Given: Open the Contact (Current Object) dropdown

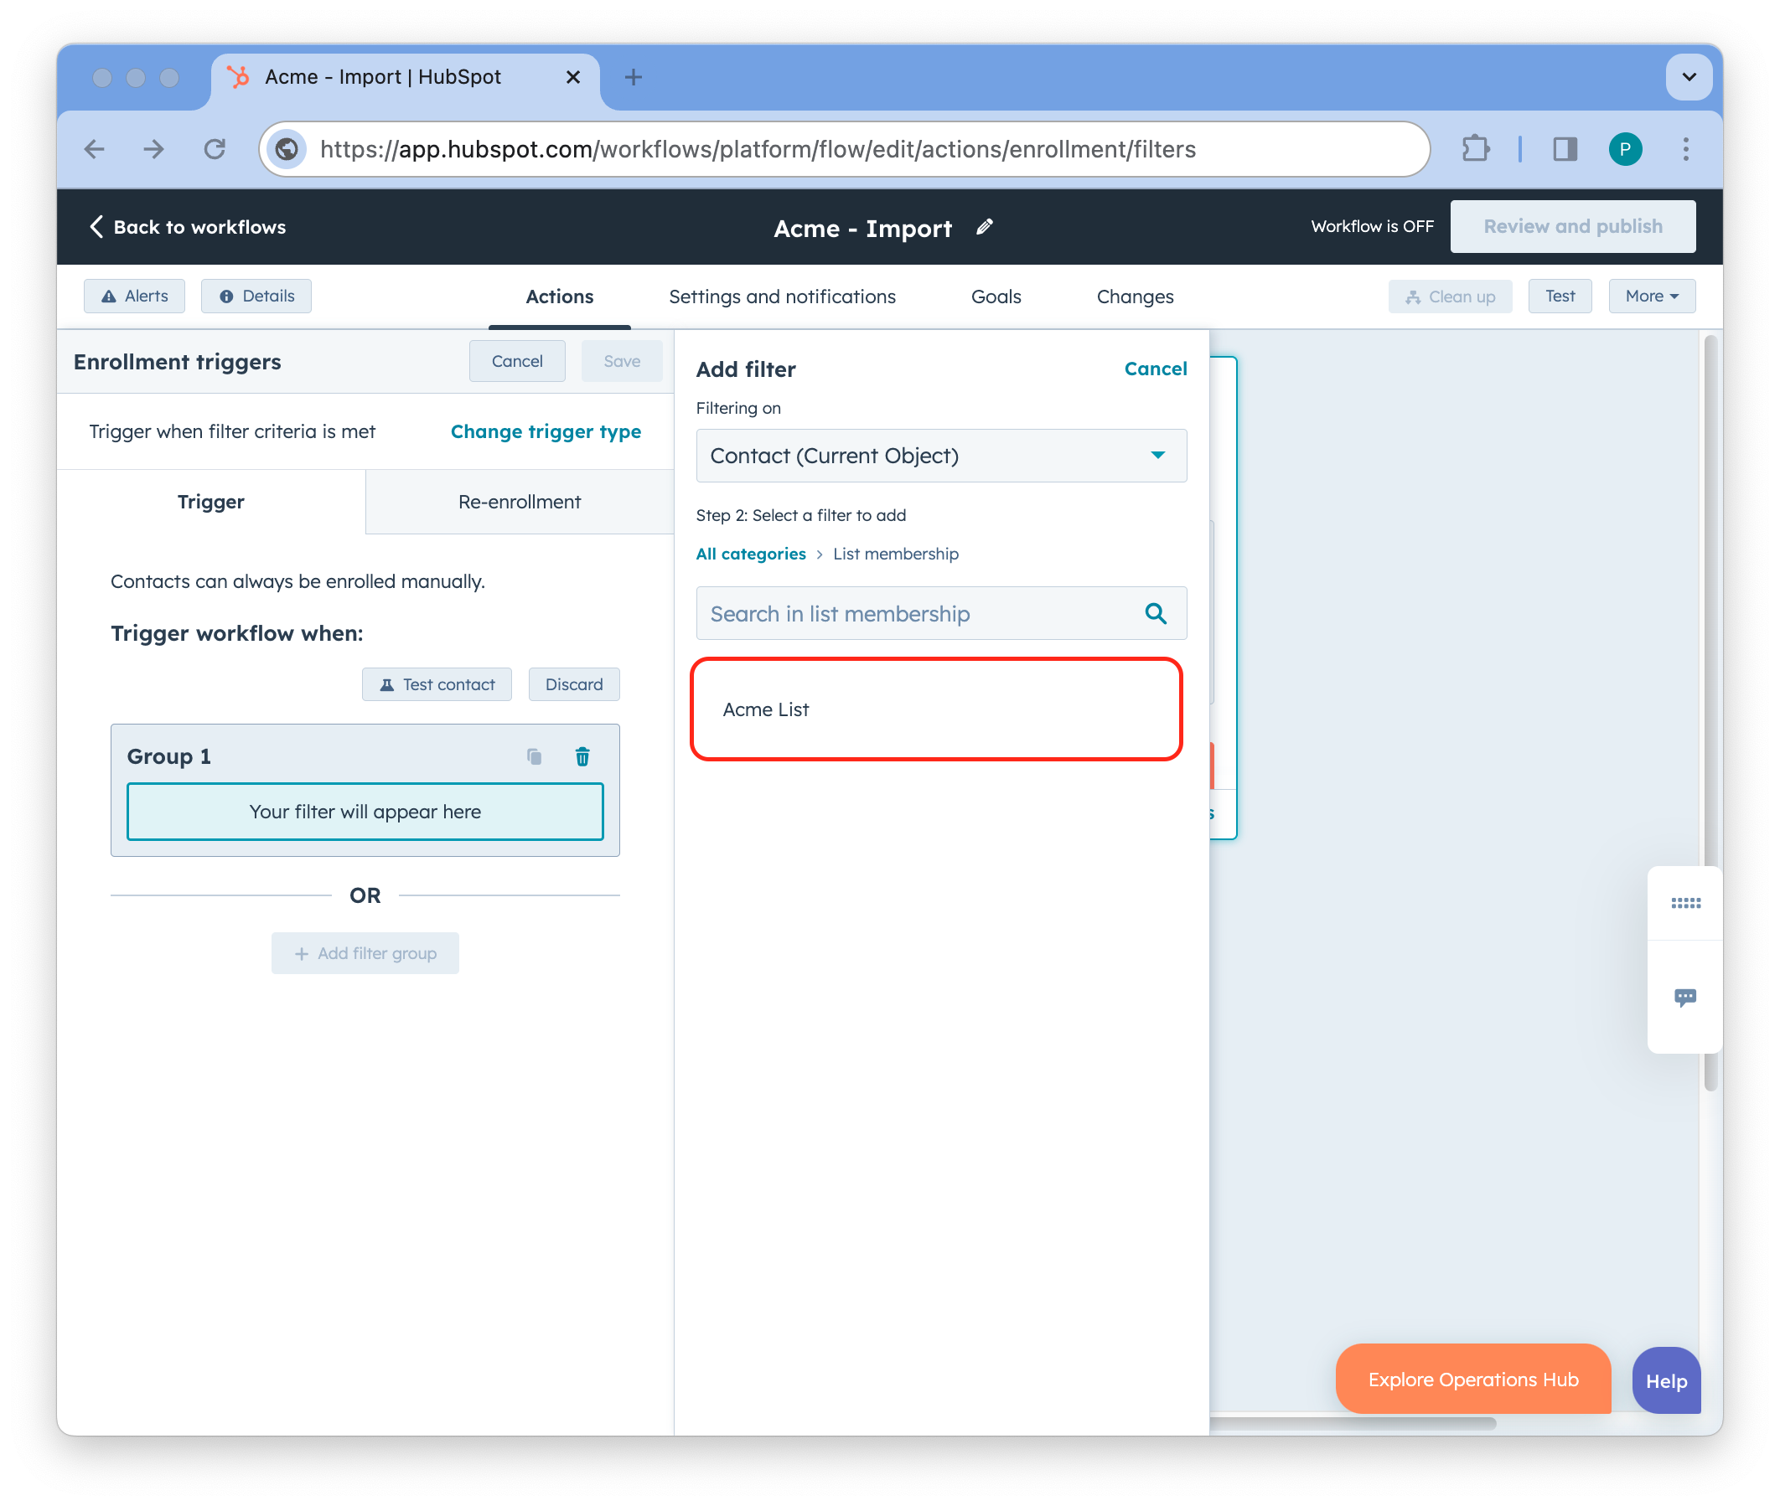Looking at the screenshot, I should coord(941,456).
